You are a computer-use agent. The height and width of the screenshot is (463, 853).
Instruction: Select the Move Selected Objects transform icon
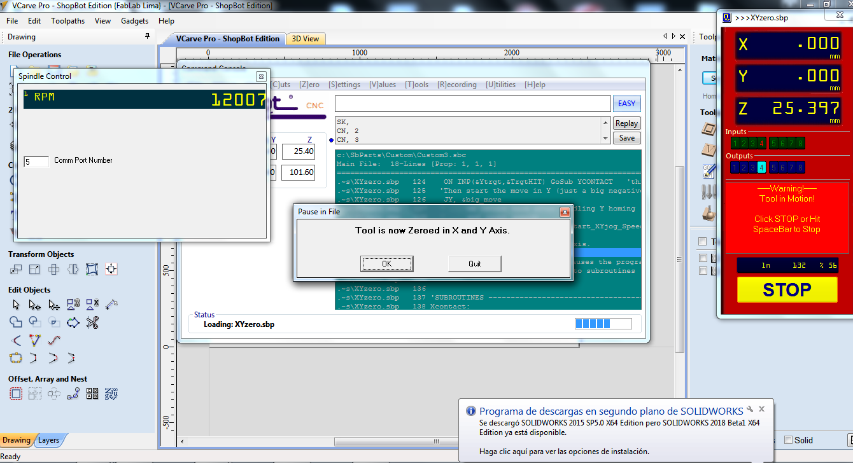coord(16,270)
